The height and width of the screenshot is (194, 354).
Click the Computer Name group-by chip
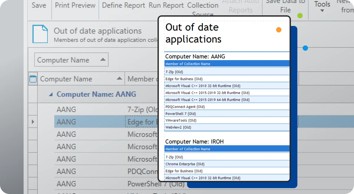click(x=71, y=60)
